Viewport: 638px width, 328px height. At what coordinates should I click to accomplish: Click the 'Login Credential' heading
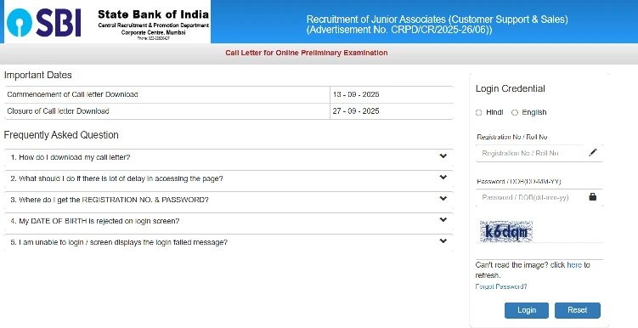coord(511,88)
